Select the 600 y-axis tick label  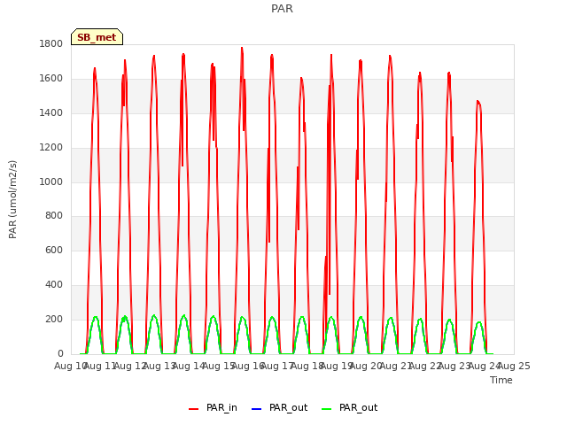(54, 250)
